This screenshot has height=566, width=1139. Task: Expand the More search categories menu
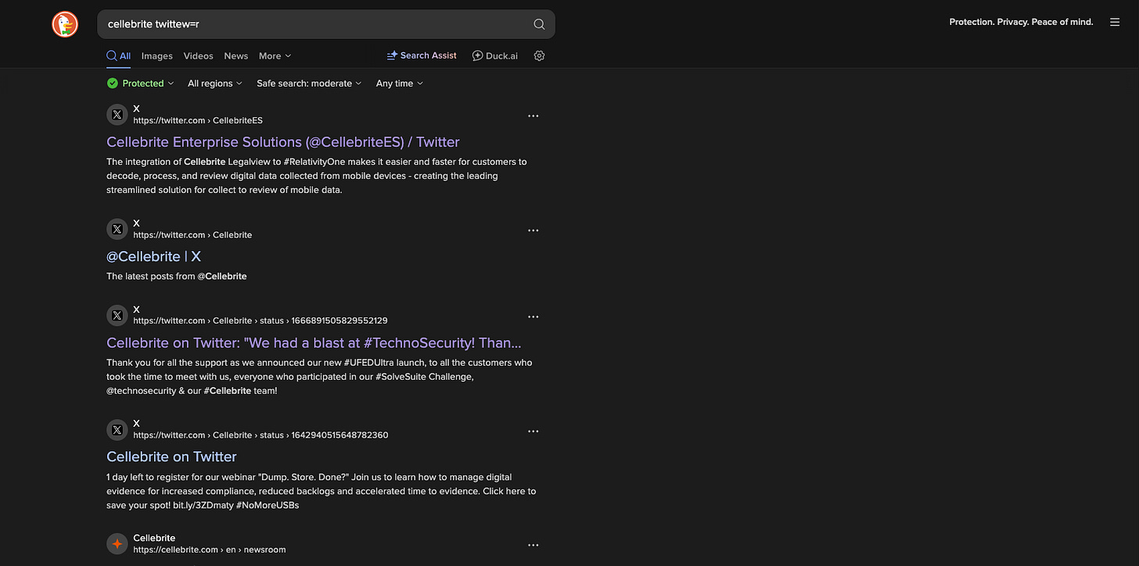[x=275, y=56]
